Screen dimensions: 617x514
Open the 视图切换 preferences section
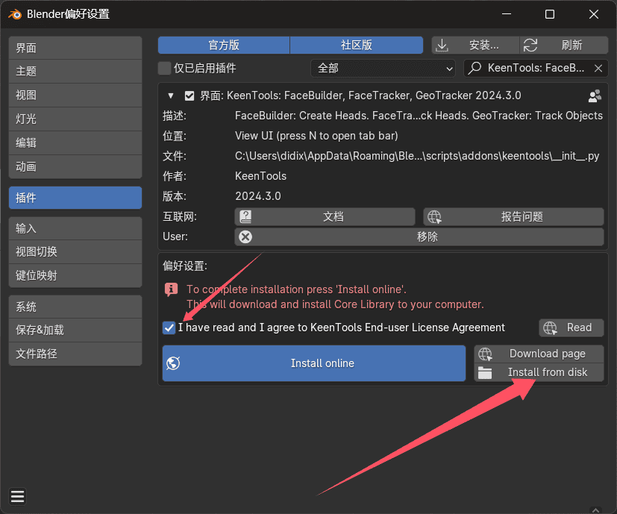[75, 252]
